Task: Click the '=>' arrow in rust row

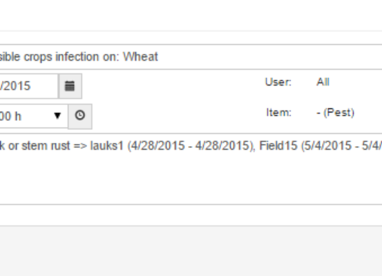Action: pyautogui.click(x=80, y=146)
